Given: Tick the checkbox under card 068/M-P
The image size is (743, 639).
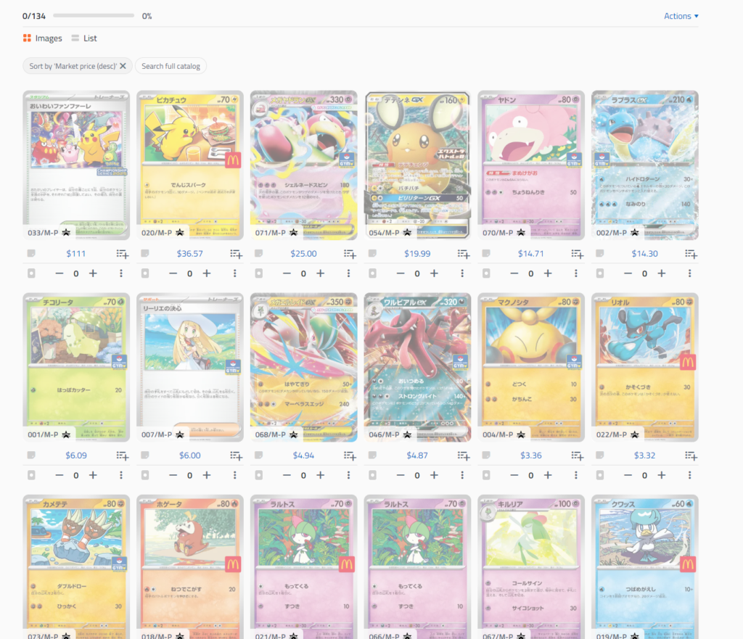Looking at the screenshot, I should (259, 475).
